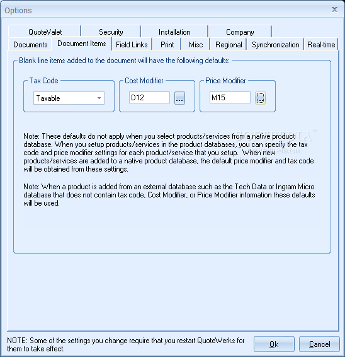
Task: Select the Company tab
Action: 240,32
